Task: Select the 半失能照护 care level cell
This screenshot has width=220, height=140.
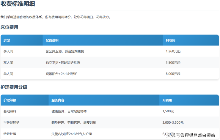Action: point(12,122)
